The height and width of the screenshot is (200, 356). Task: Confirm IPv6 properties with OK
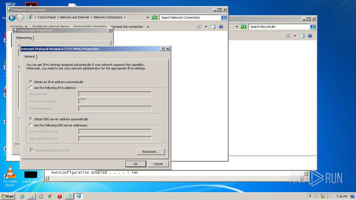(x=136, y=164)
